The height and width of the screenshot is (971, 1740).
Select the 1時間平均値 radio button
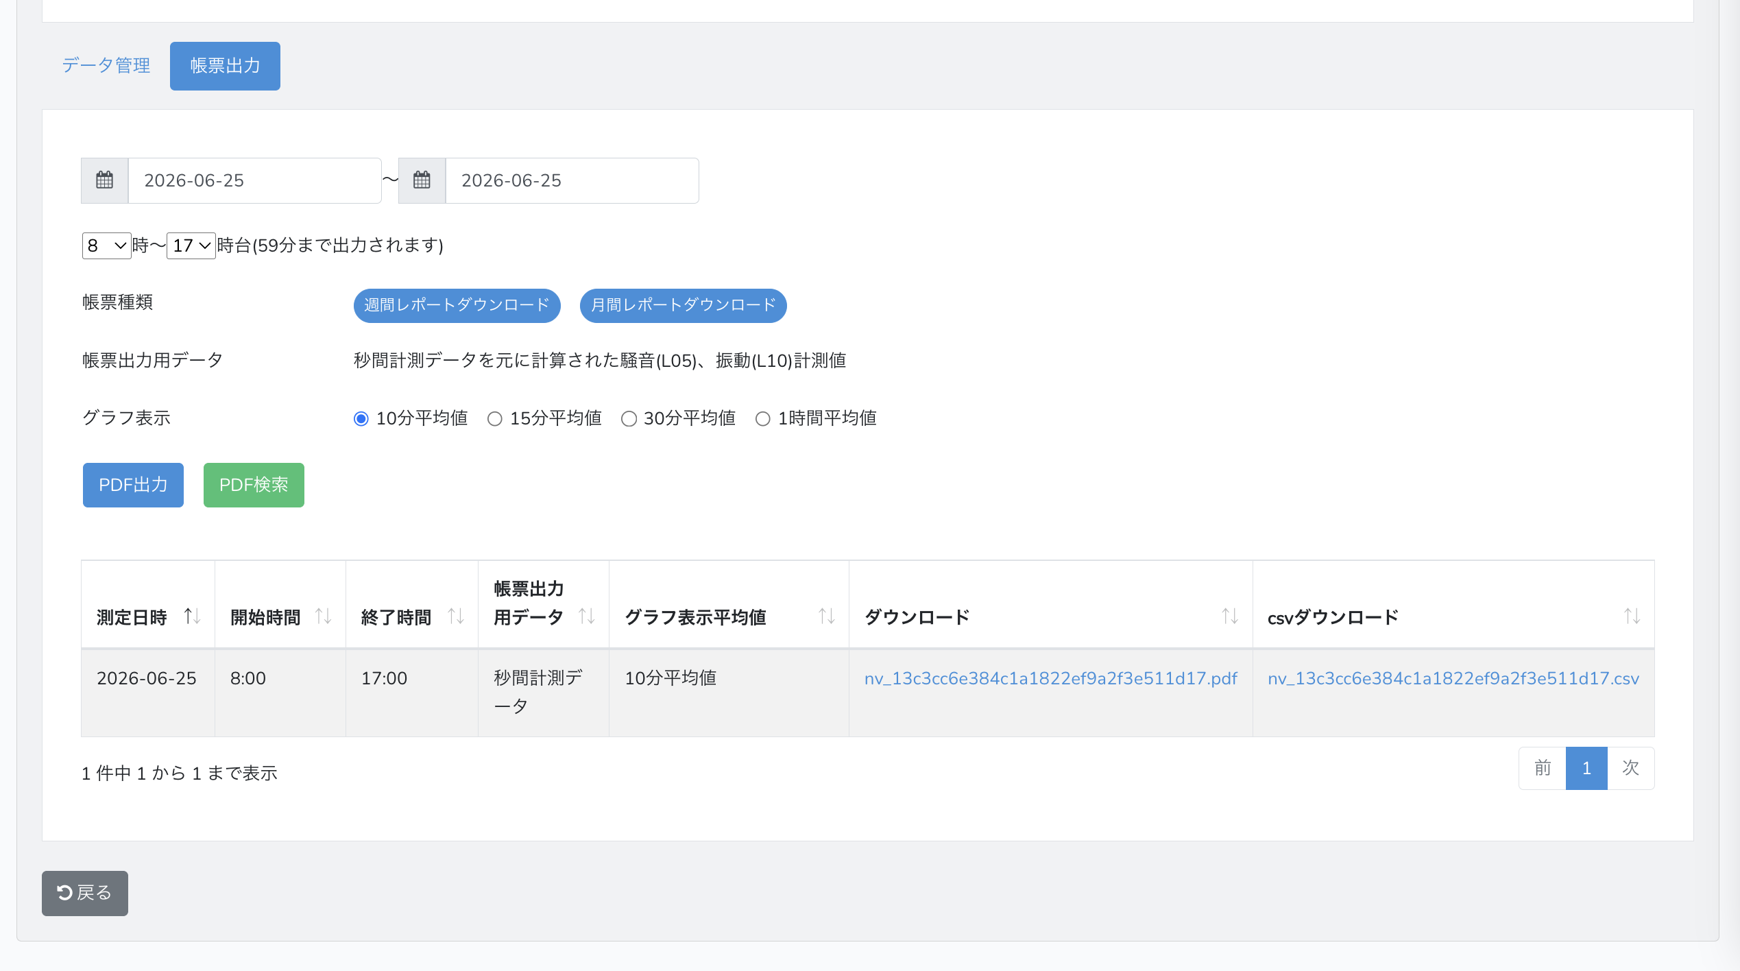tap(763, 419)
